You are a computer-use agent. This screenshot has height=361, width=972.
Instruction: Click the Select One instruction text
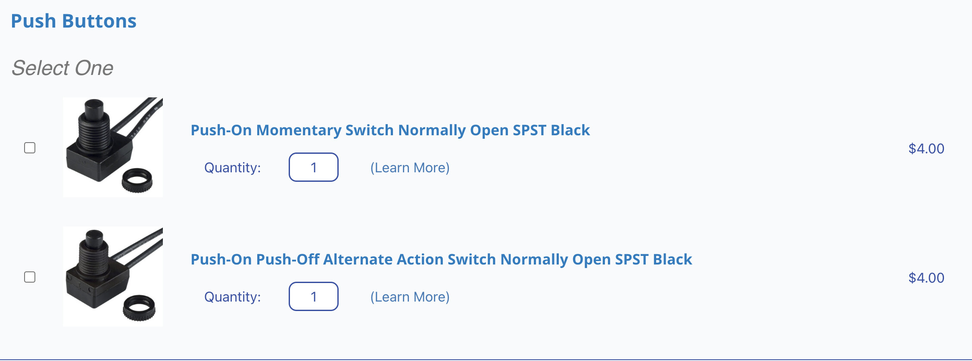62,68
